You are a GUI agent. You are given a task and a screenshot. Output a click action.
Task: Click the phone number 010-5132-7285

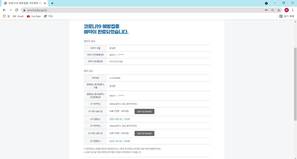(116, 62)
